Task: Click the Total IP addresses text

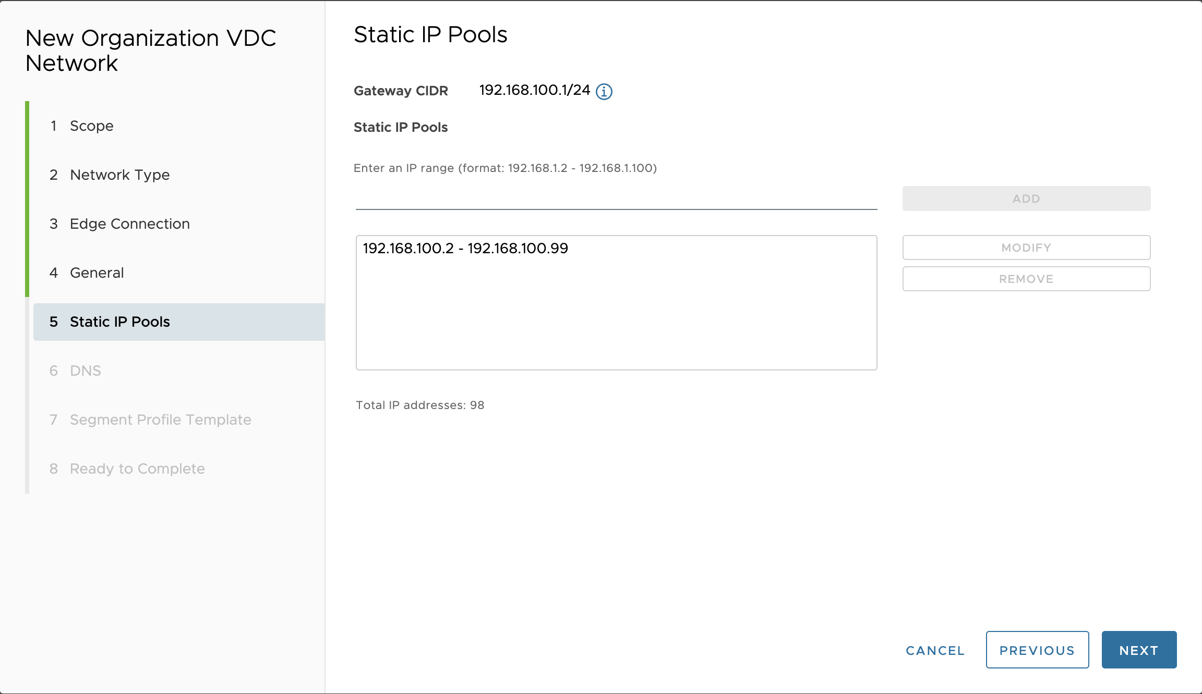Action: pyautogui.click(x=420, y=405)
